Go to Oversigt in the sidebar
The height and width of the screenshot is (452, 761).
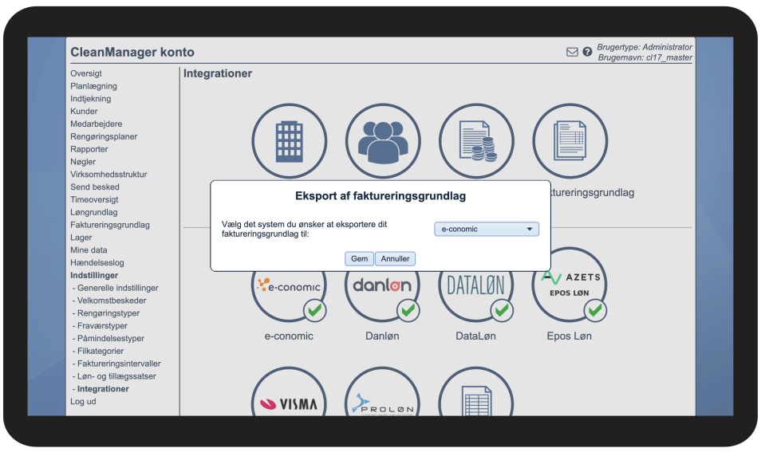[86, 73]
